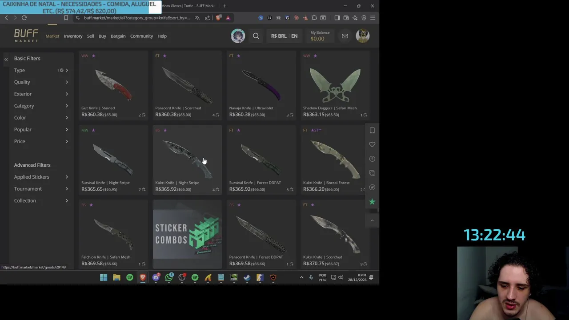
Task: Show hidden system tray icons chevron
Action: 301,277
